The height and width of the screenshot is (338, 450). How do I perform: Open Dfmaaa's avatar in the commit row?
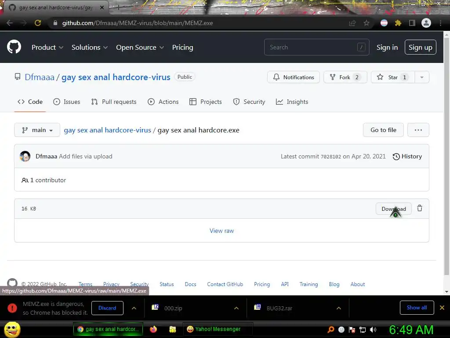click(25, 156)
